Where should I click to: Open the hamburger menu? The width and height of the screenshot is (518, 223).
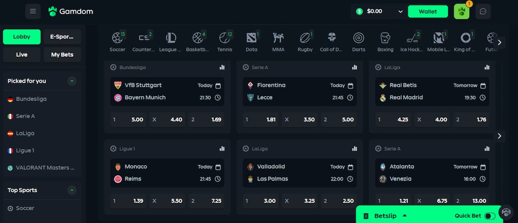pos(33,11)
